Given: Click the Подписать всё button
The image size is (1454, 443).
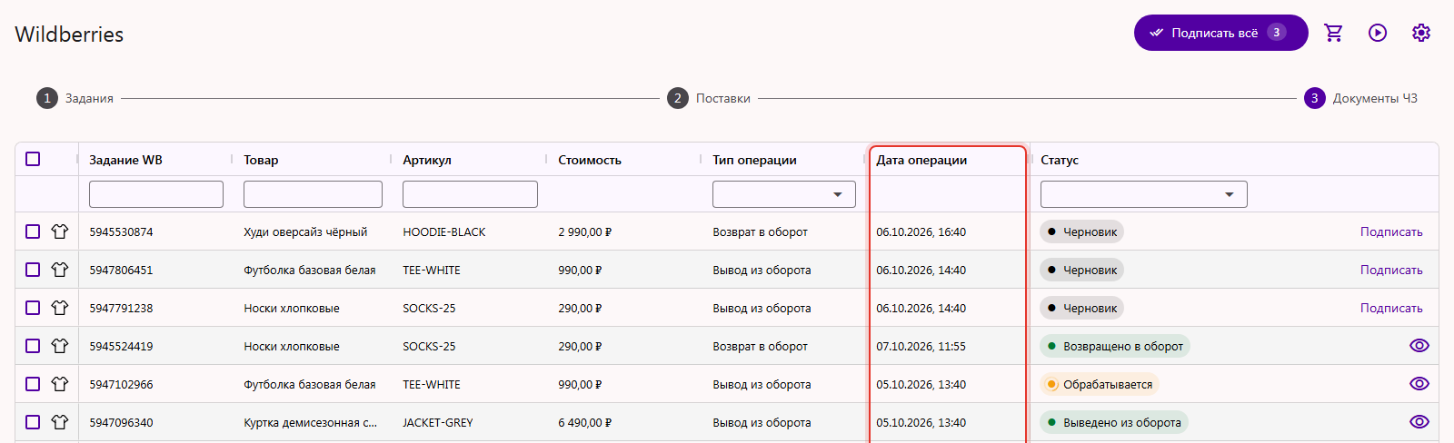Looking at the screenshot, I should [x=1220, y=33].
